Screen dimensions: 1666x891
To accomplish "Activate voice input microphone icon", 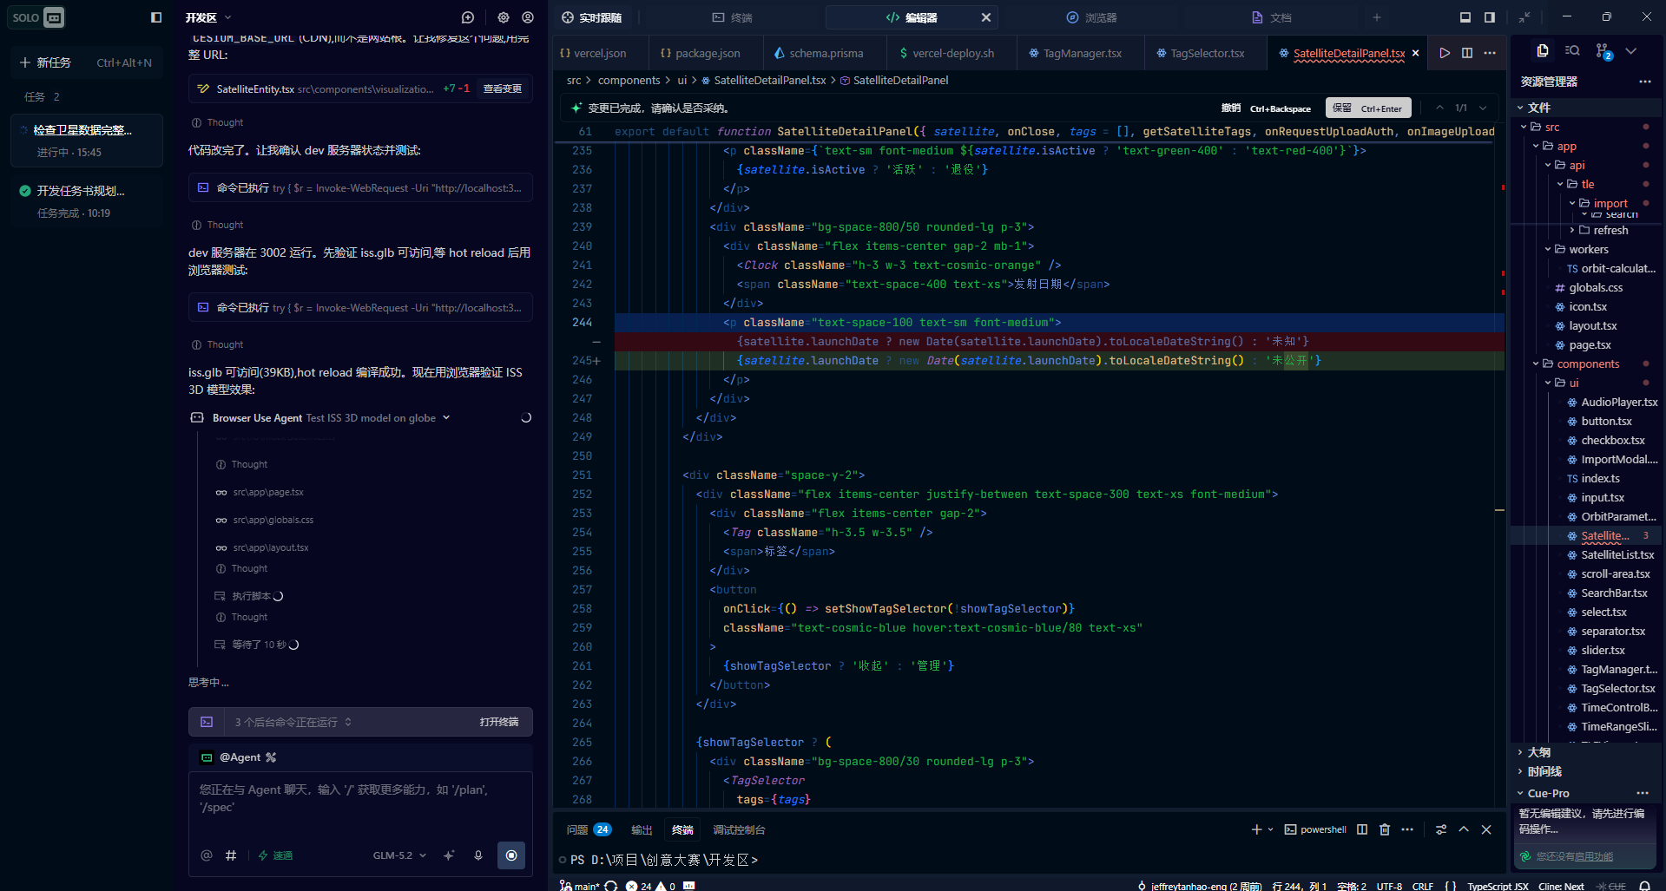I will click(x=478, y=855).
